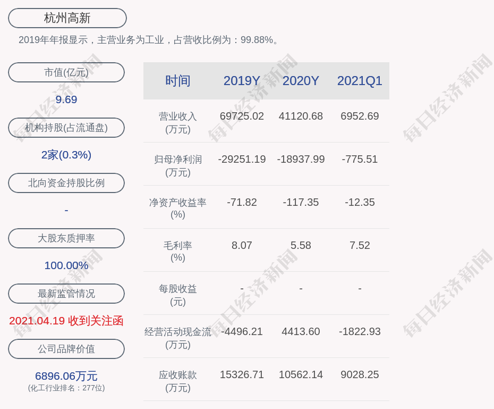Click the 营业收入(万元) row label
The width and height of the screenshot is (494, 409).
(178, 123)
